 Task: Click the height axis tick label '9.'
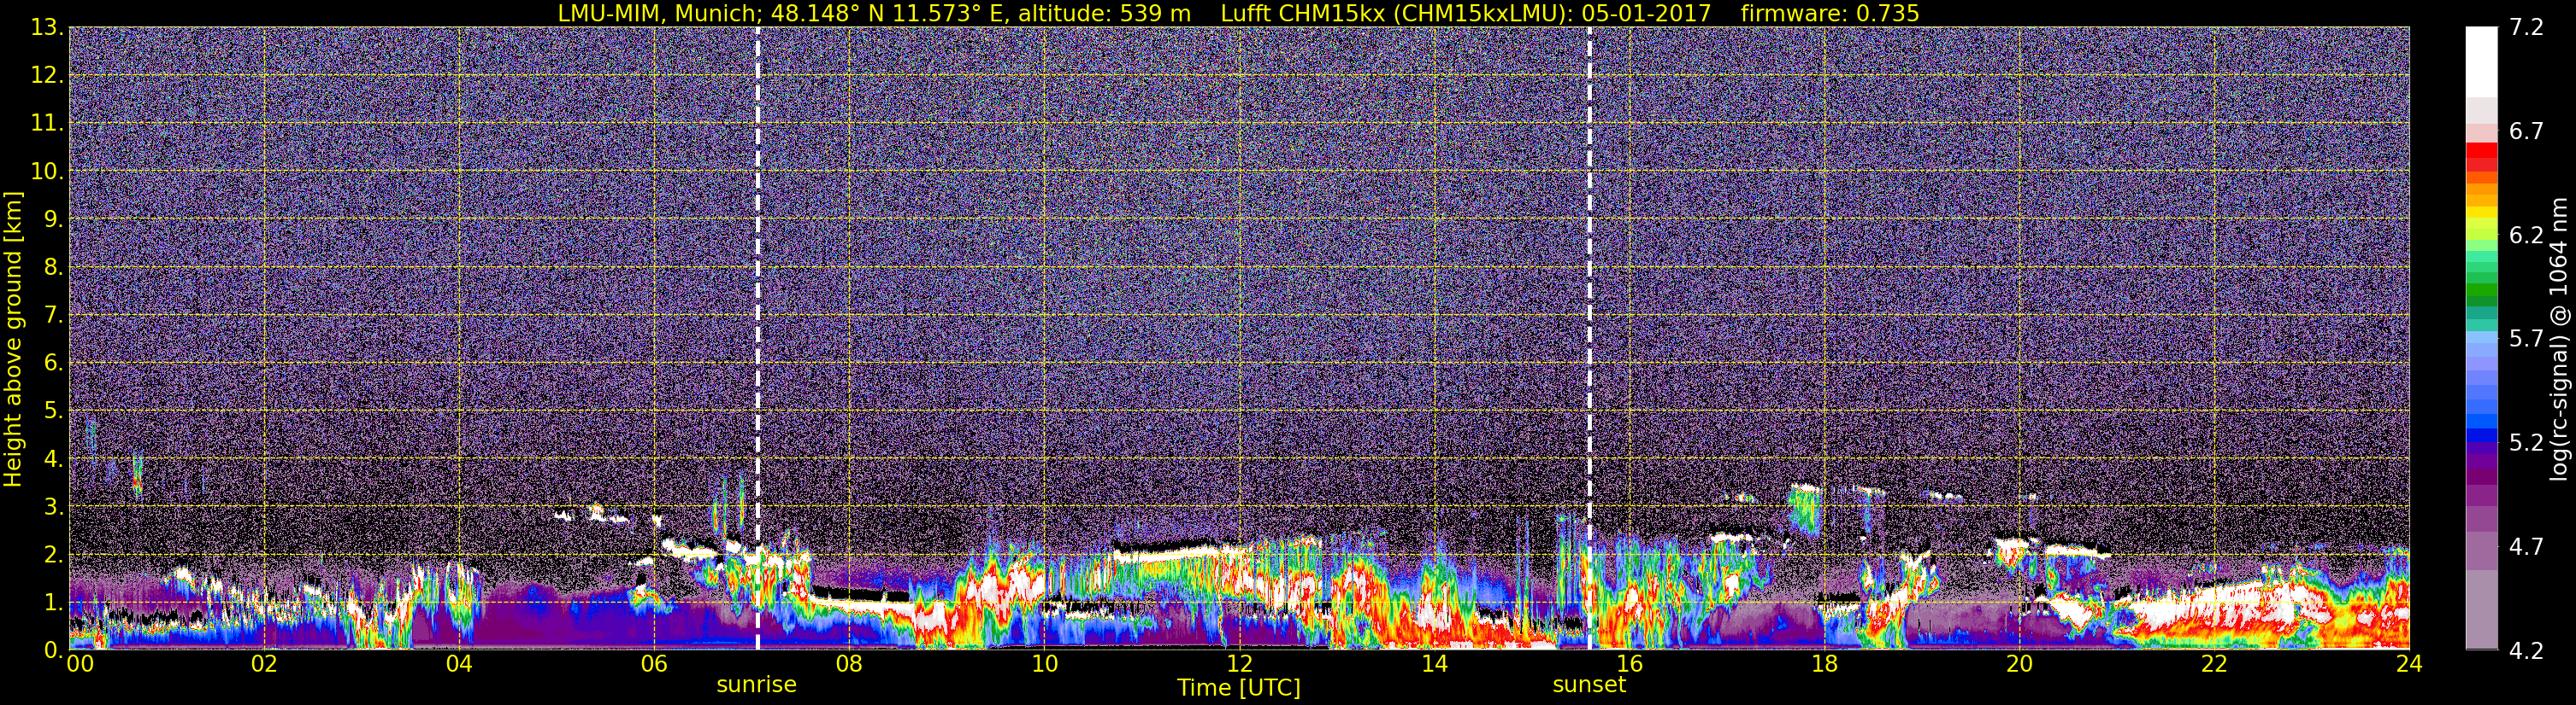(x=53, y=219)
